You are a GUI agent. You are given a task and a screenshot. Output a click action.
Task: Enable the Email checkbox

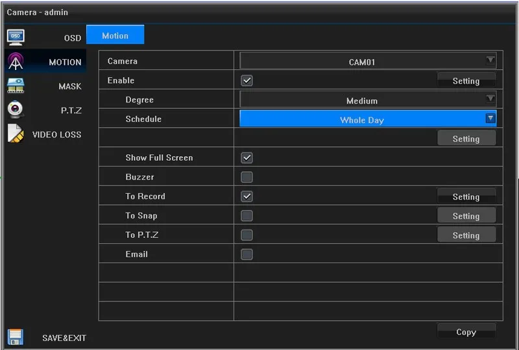(247, 254)
